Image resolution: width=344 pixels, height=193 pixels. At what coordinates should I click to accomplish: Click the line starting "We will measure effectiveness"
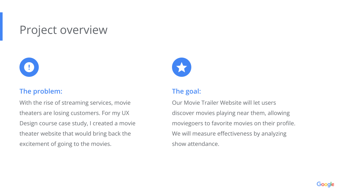pyautogui.click(x=229, y=134)
